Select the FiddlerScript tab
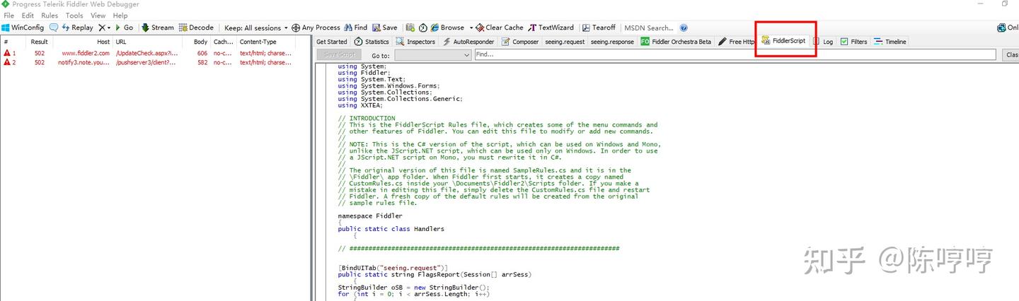 point(783,41)
